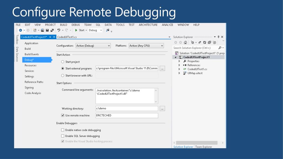Viewport: 283px width, 159px height.
Task: Click the Solution Explorer Home icon
Action: pos(185,43)
